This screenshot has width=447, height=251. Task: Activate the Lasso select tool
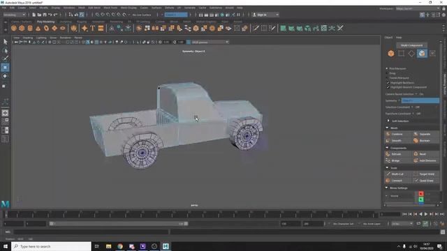point(5,50)
